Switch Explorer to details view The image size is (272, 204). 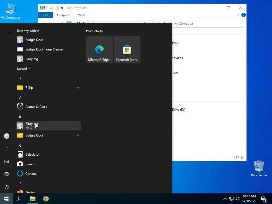[x=237, y=158]
